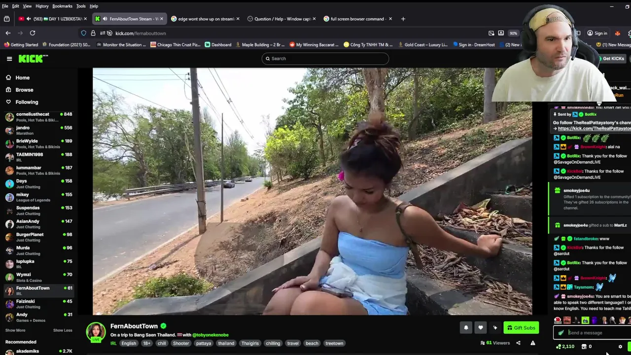Click FernAboutTown streamer avatar
This screenshot has height=355, width=631.
(96, 332)
